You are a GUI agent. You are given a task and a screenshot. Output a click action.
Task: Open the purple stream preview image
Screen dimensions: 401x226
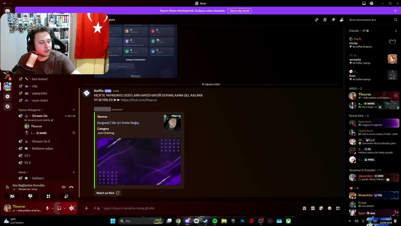(139, 162)
